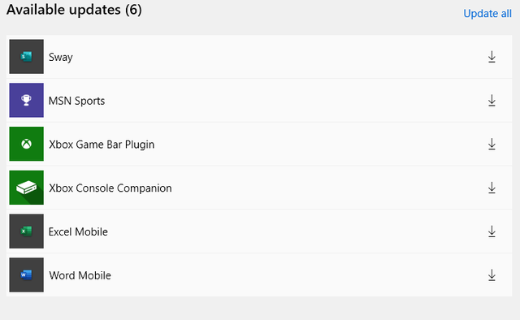Download the Sway update

(492, 57)
